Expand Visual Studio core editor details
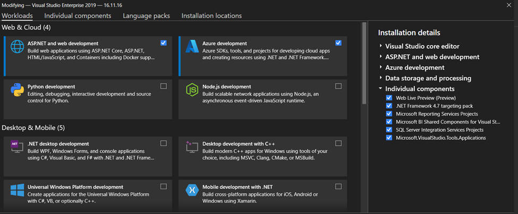The image size is (518, 214). pos(380,47)
